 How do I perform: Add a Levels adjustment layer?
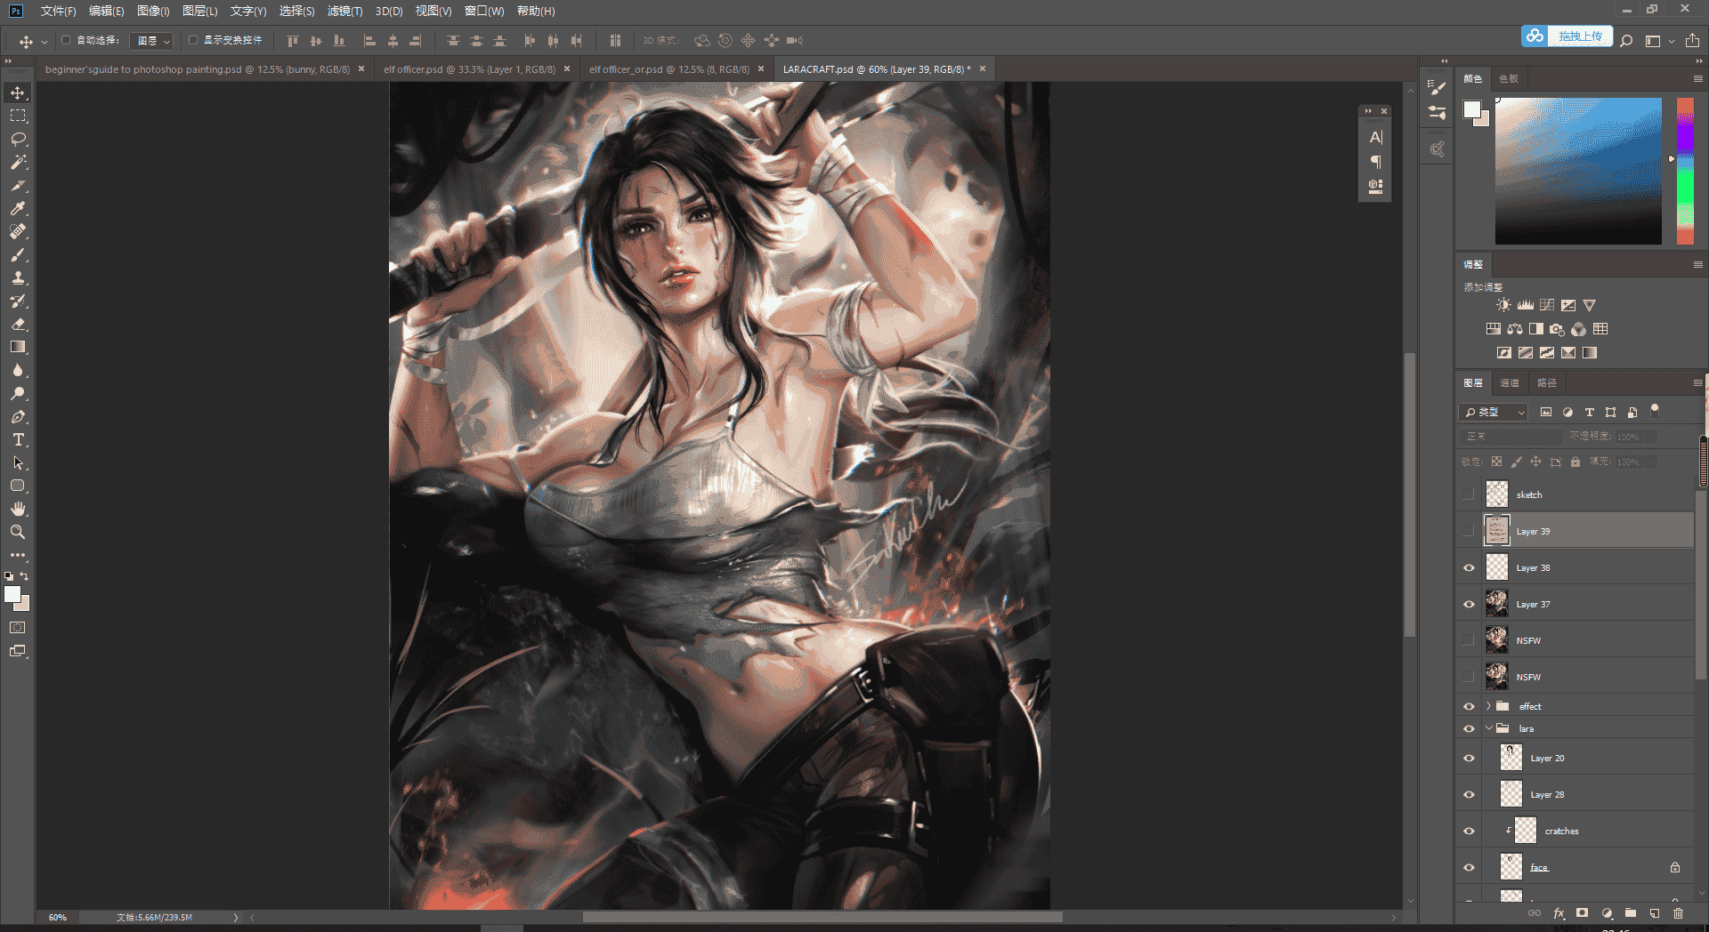(1525, 305)
